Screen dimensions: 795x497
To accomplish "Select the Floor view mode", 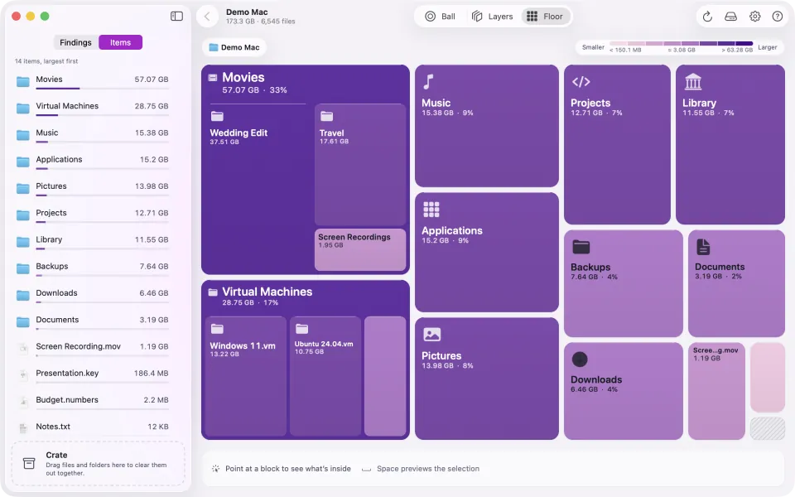I will (x=546, y=17).
